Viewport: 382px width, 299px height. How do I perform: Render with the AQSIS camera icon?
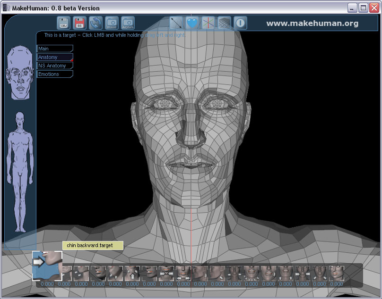coord(128,23)
